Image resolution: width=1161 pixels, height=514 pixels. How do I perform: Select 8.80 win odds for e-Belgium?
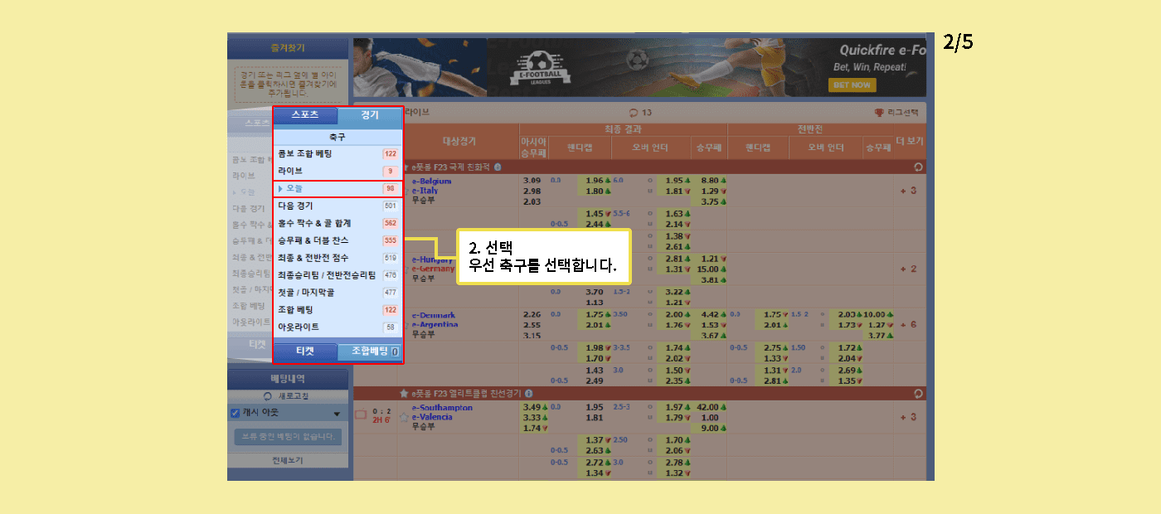(710, 180)
